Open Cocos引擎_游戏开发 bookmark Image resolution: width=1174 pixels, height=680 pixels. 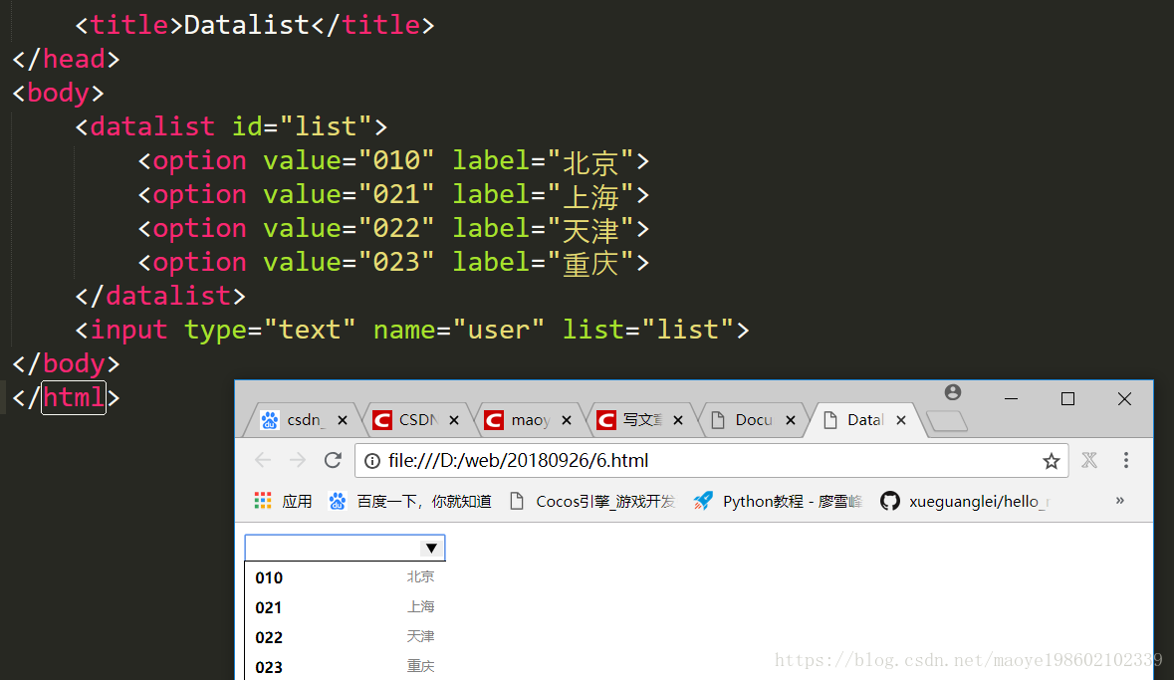(x=591, y=501)
